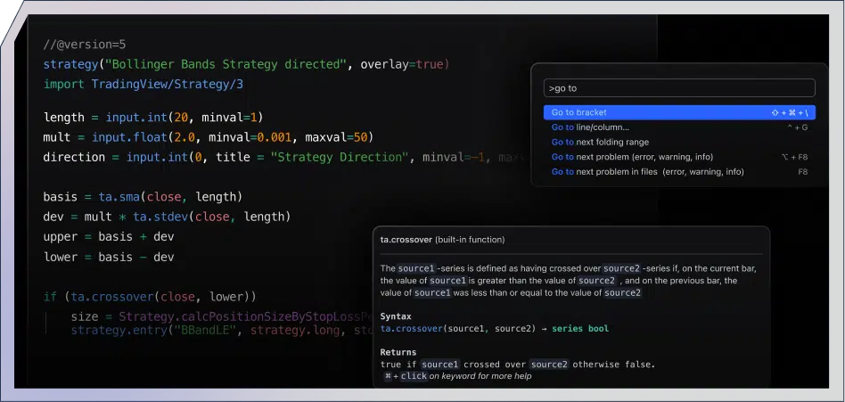Click the "Bollinger Bands Strategy directed" string
This screenshot has width=845, height=402.
coord(226,65)
